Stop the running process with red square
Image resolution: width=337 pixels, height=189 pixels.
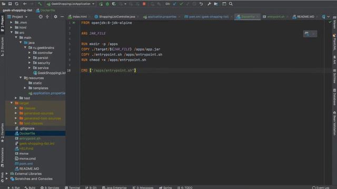(144, 4)
